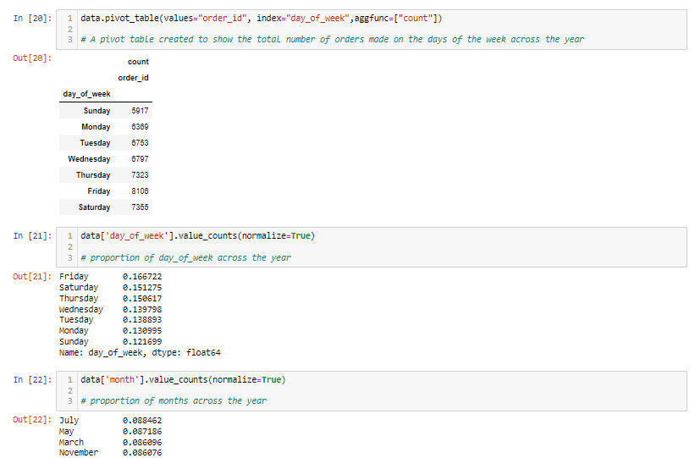Click the month value_counts code line
The height and width of the screenshot is (458, 695).
tap(183, 380)
